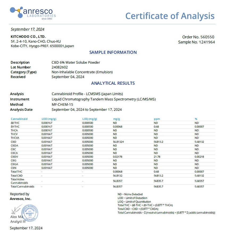
Task: Click the CBDA row label
Action: click(14, 146)
